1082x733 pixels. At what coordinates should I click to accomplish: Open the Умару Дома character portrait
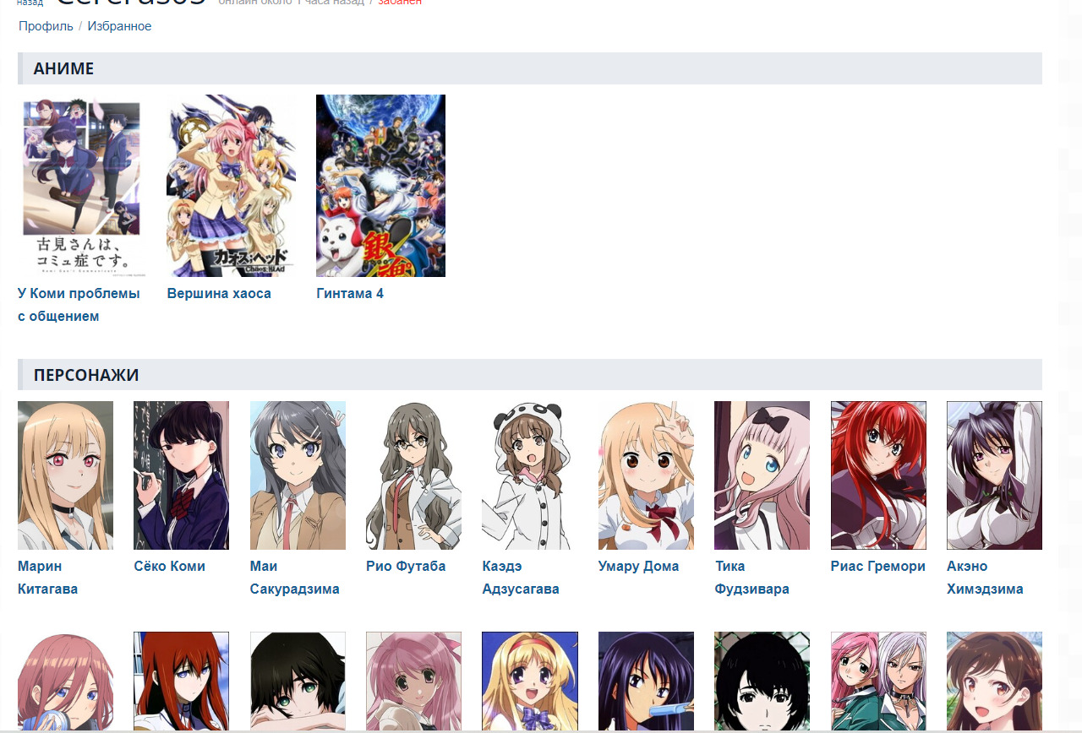pyautogui.click(x=646, y=475)
